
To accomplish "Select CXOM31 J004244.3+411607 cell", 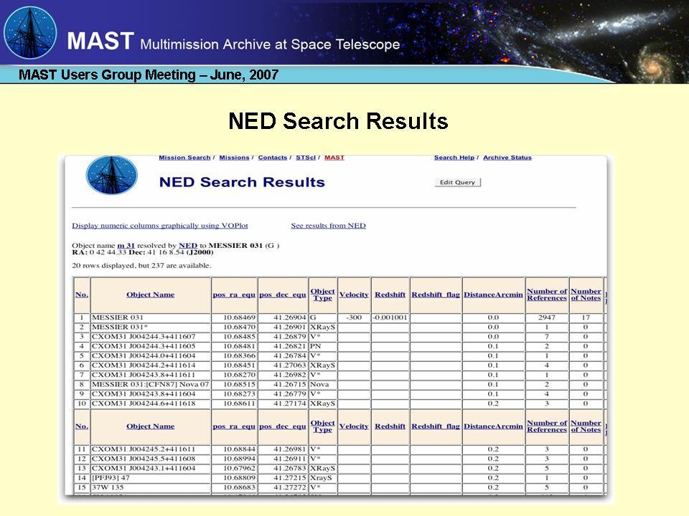I will click(x=150, y=337).
